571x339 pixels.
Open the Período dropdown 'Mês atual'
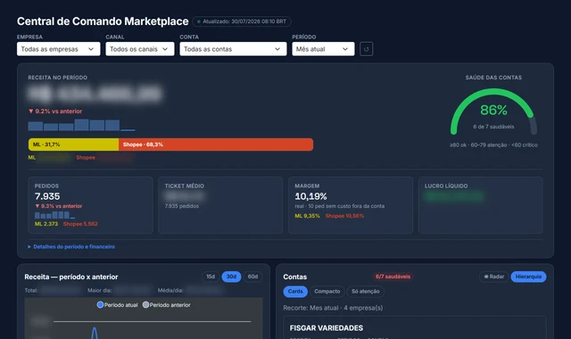[323, 49]
